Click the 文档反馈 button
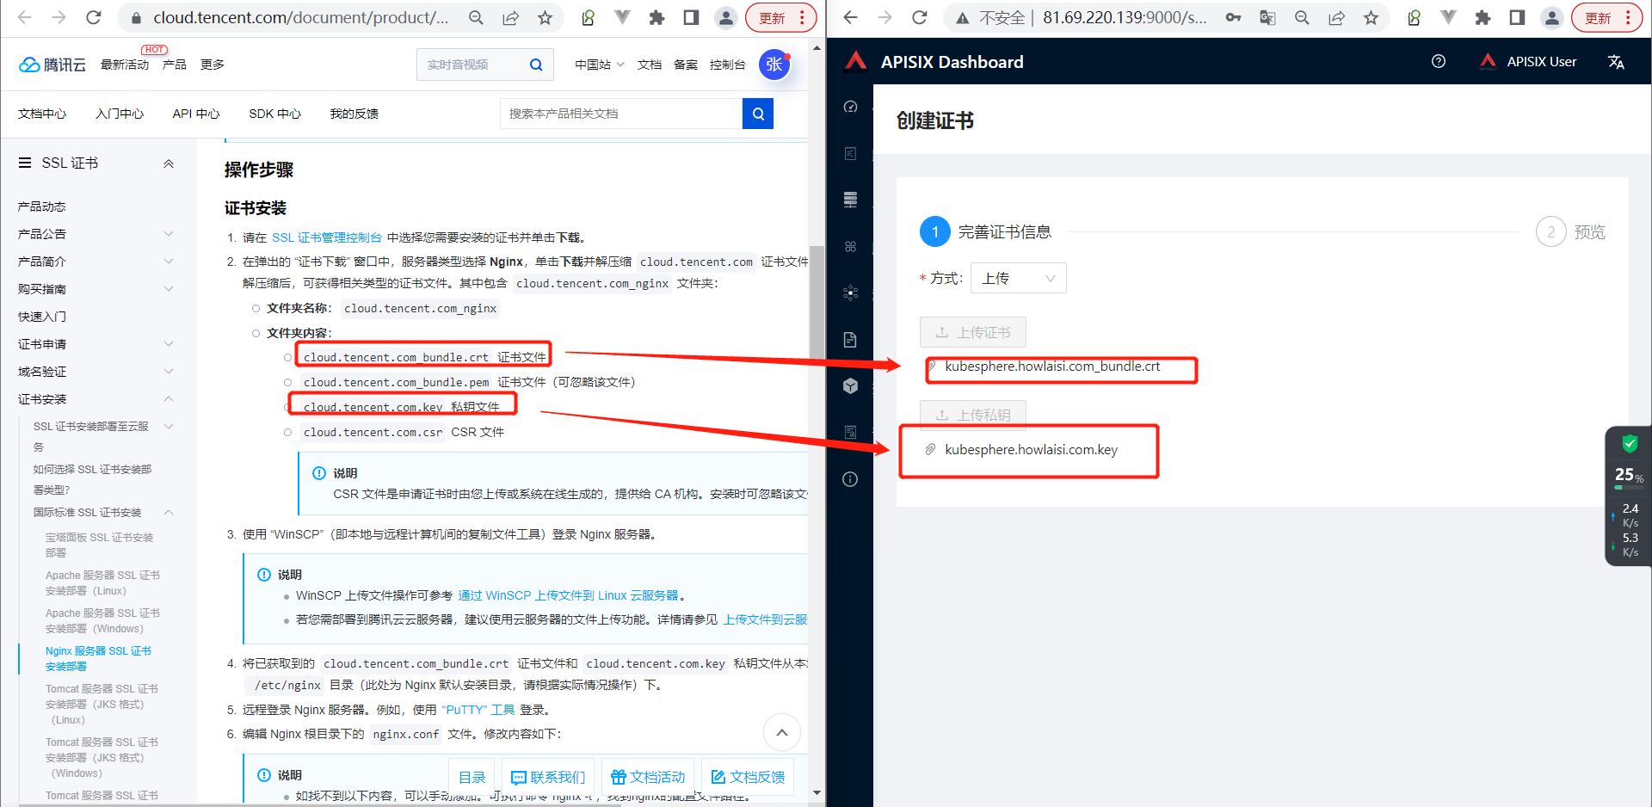Screen dimensions: 1652x807 pos(748,777)
